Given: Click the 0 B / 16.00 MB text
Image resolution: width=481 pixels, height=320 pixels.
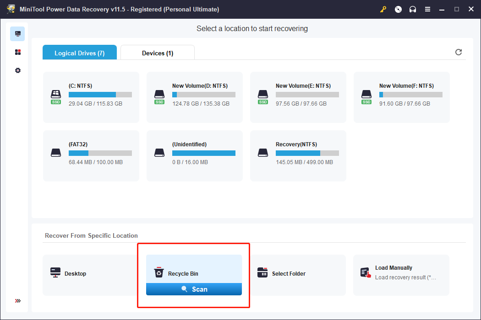Looking at the screenshot, I should pos(190,162).
